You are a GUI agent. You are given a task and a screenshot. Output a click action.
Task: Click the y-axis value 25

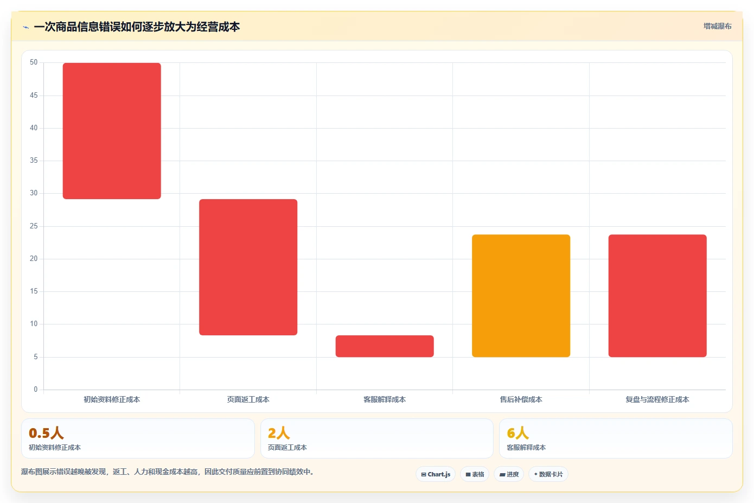[34, 226]
